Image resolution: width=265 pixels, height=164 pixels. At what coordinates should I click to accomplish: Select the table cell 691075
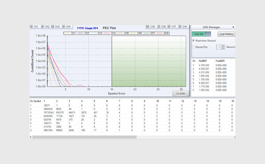[x=60, y=112]
